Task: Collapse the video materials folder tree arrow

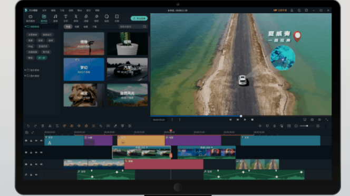Action: (x=25, y=26)
